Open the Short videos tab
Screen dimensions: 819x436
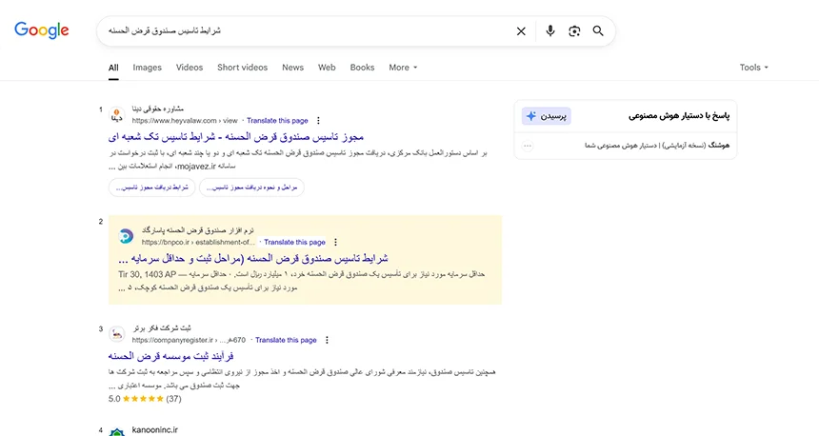[242, 68]
